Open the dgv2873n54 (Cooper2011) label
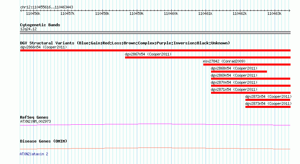Screen dimensions: 300x164 tap(268, 104)
